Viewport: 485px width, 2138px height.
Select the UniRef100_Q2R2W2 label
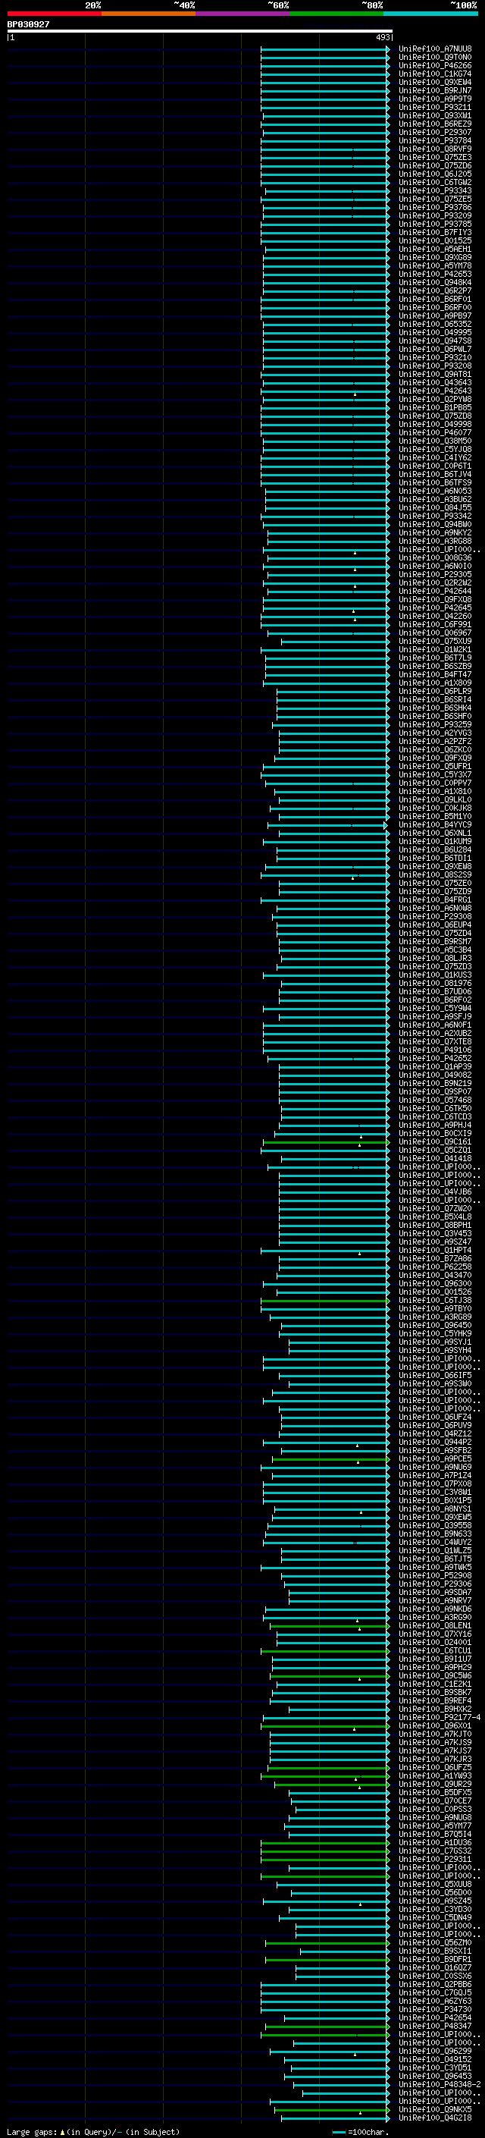435,582
